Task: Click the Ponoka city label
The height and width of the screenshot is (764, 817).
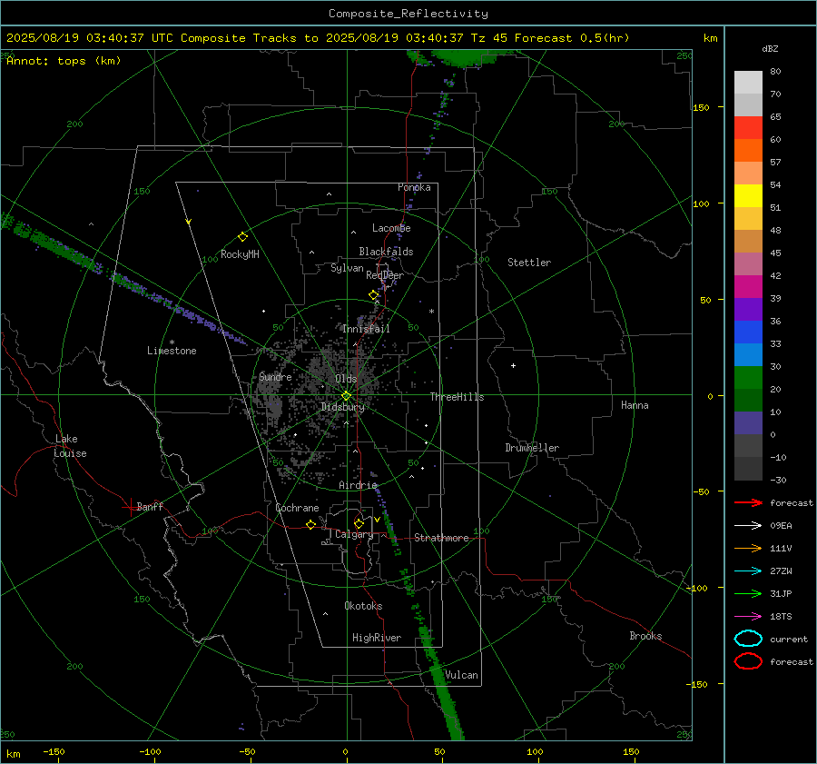Action: [414, 187]
